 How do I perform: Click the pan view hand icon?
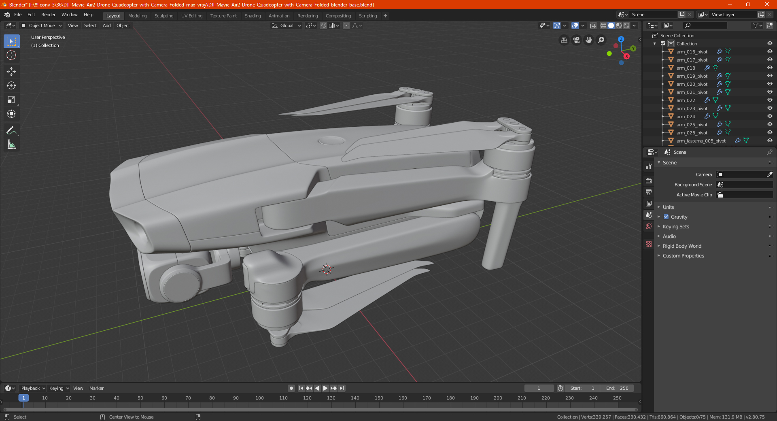click(x=589, y=40)
